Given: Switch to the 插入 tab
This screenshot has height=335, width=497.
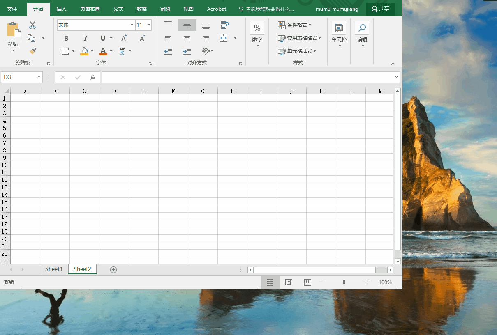Looking at the screenshot, I should click(x=62, y=9).
